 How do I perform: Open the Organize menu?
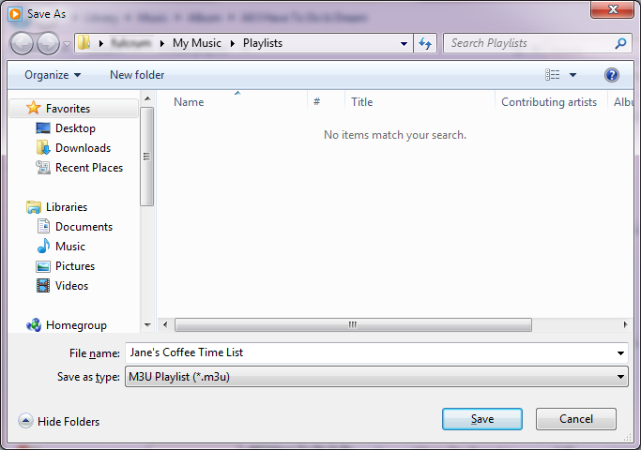pyautogui.click(x=53, y=75)
